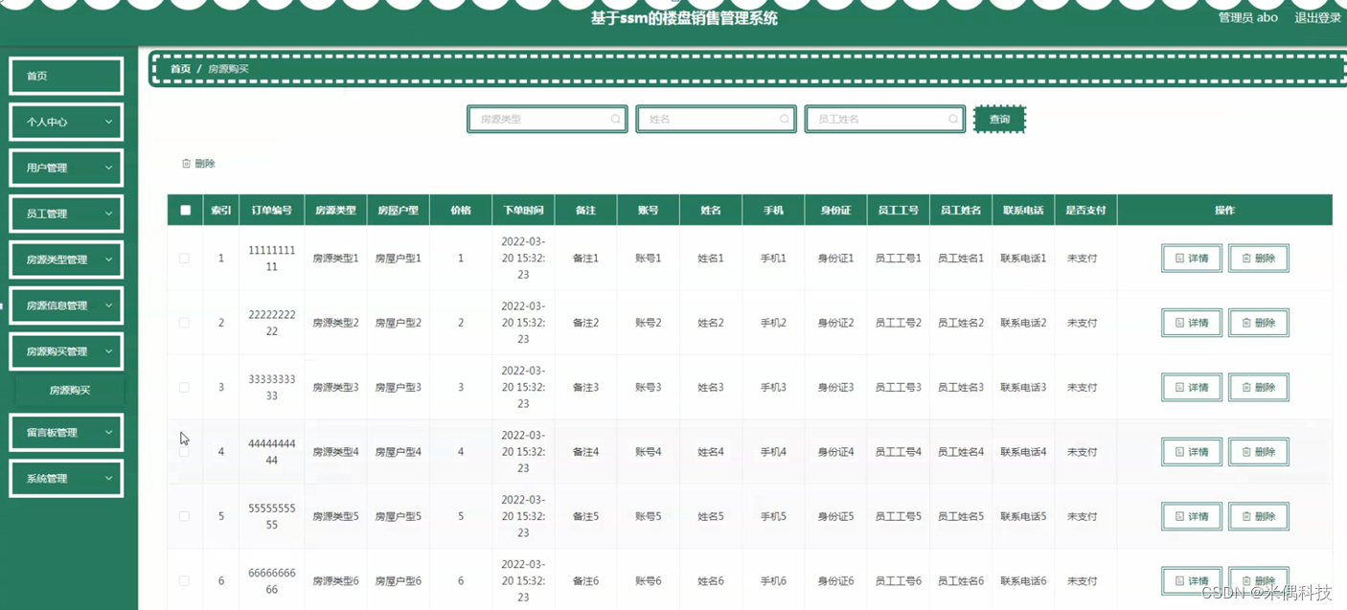
Task: Expand the 系统管理 menu chevron
Action: [x=108, y=478]
